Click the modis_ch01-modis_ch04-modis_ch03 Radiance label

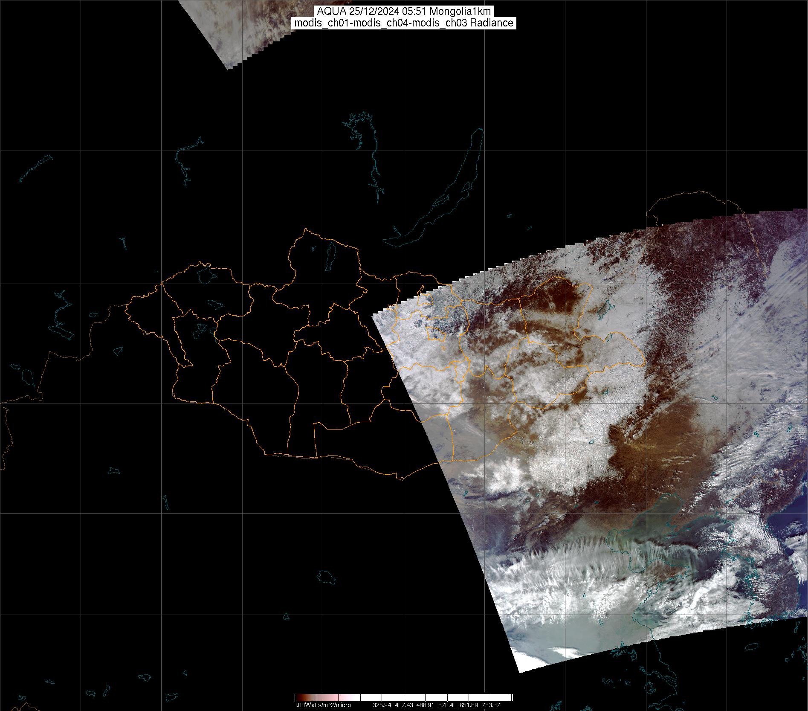coord(404,23)
